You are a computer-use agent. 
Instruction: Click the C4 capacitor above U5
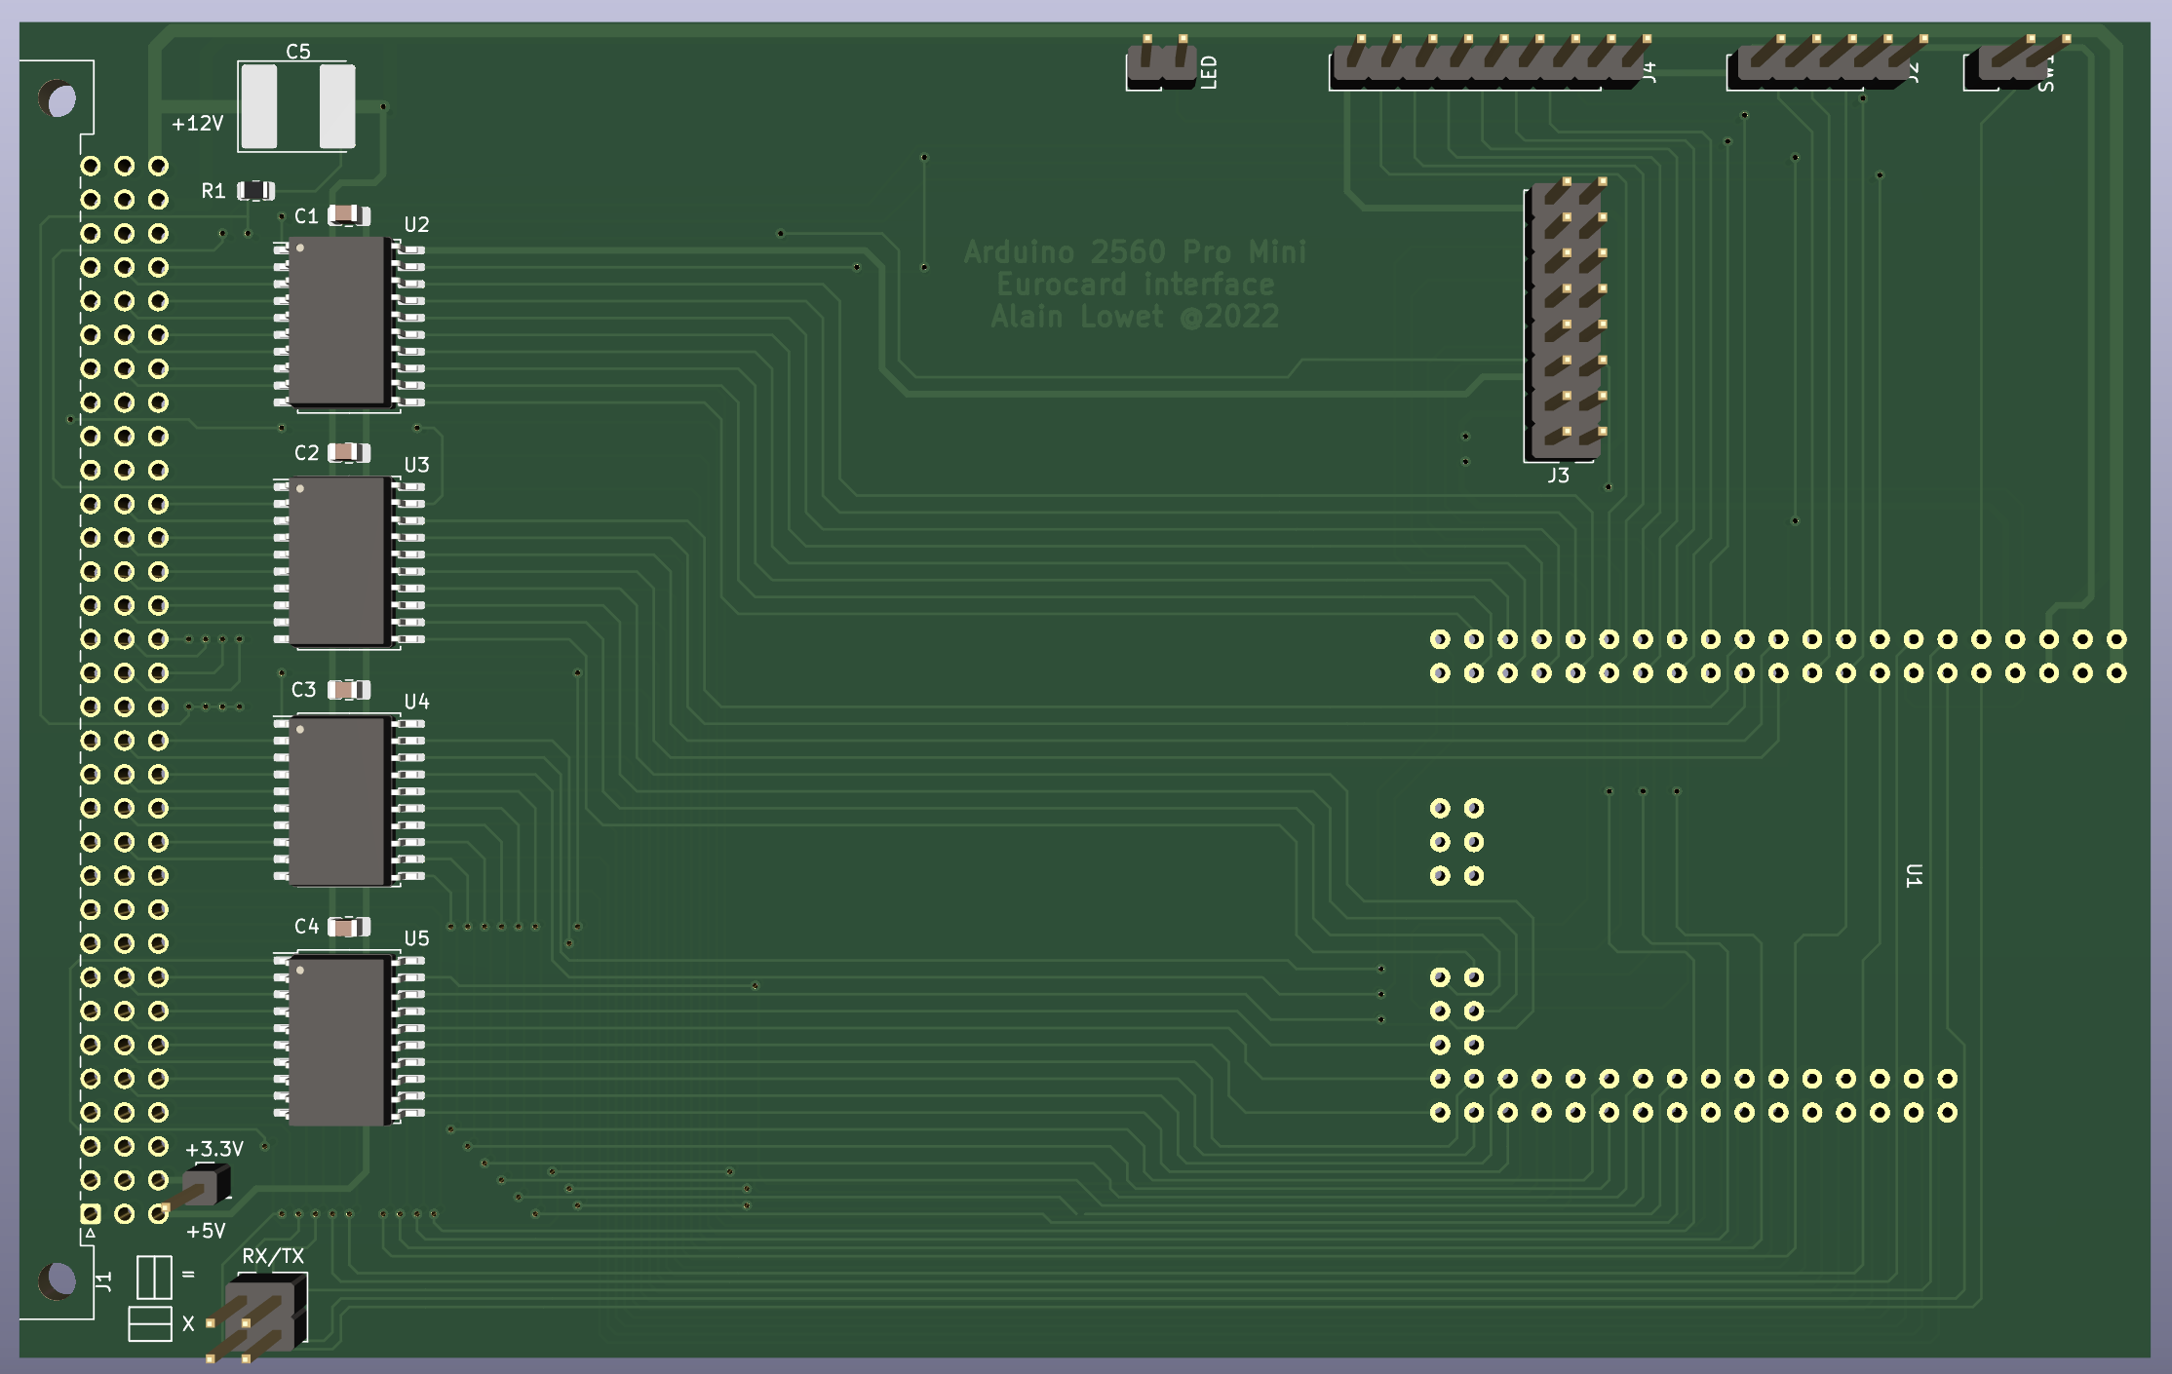(347, 928)
